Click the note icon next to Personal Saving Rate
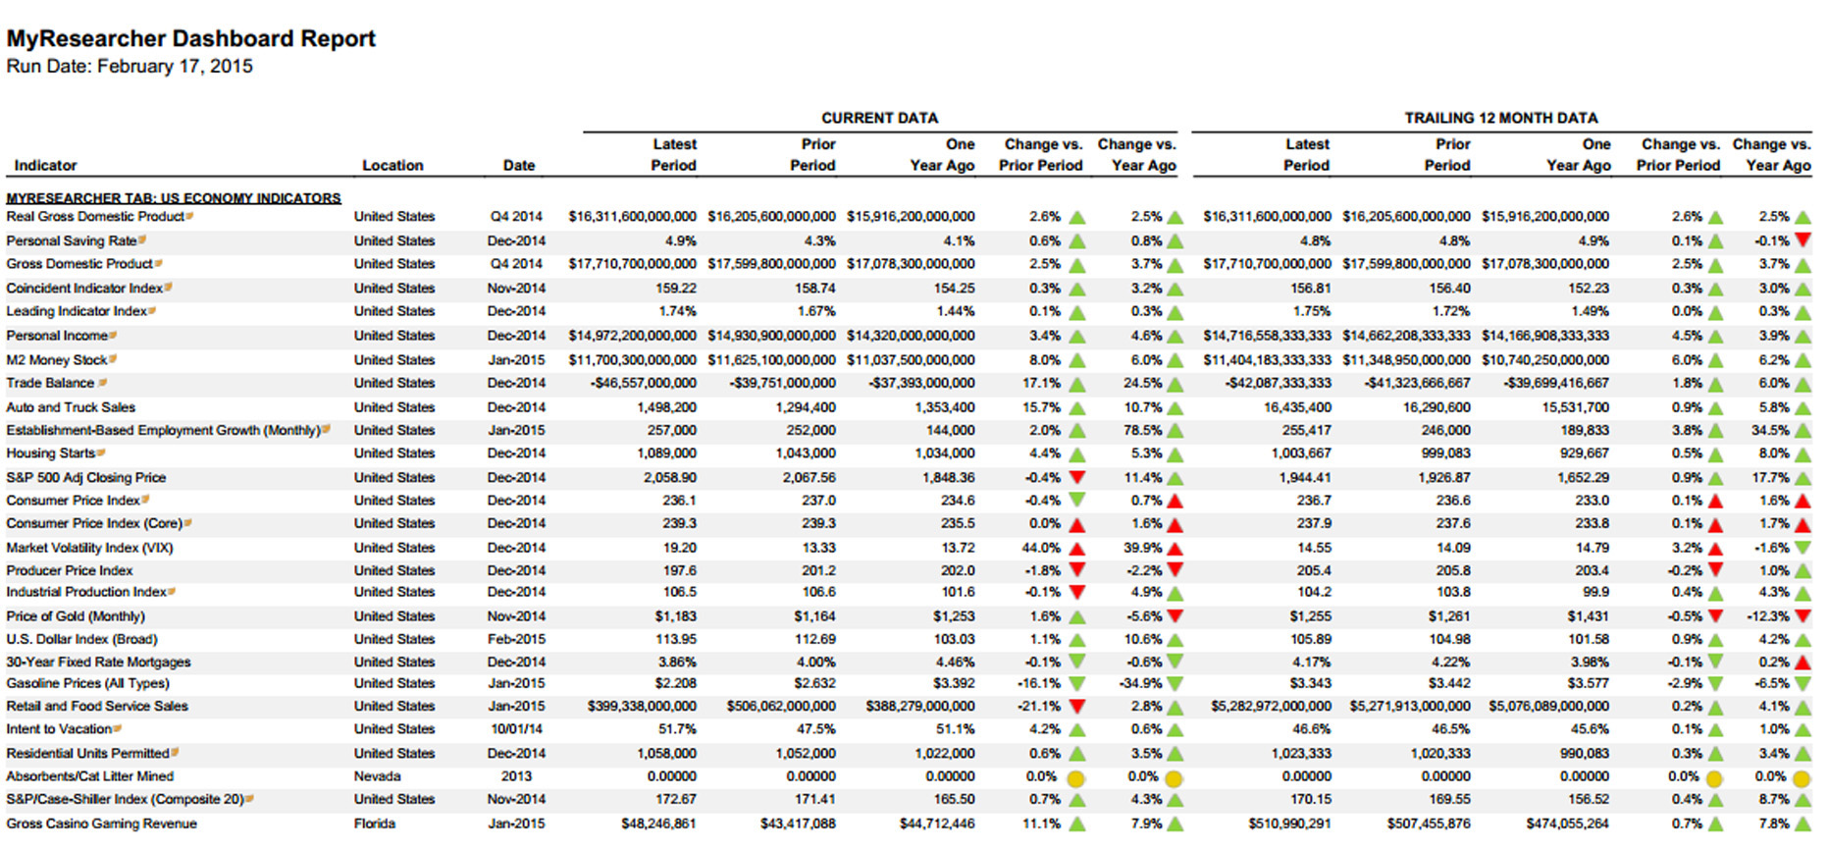The width and height of the screenshot is (1828, 851). pyautogui.click(x=142, y=239)
